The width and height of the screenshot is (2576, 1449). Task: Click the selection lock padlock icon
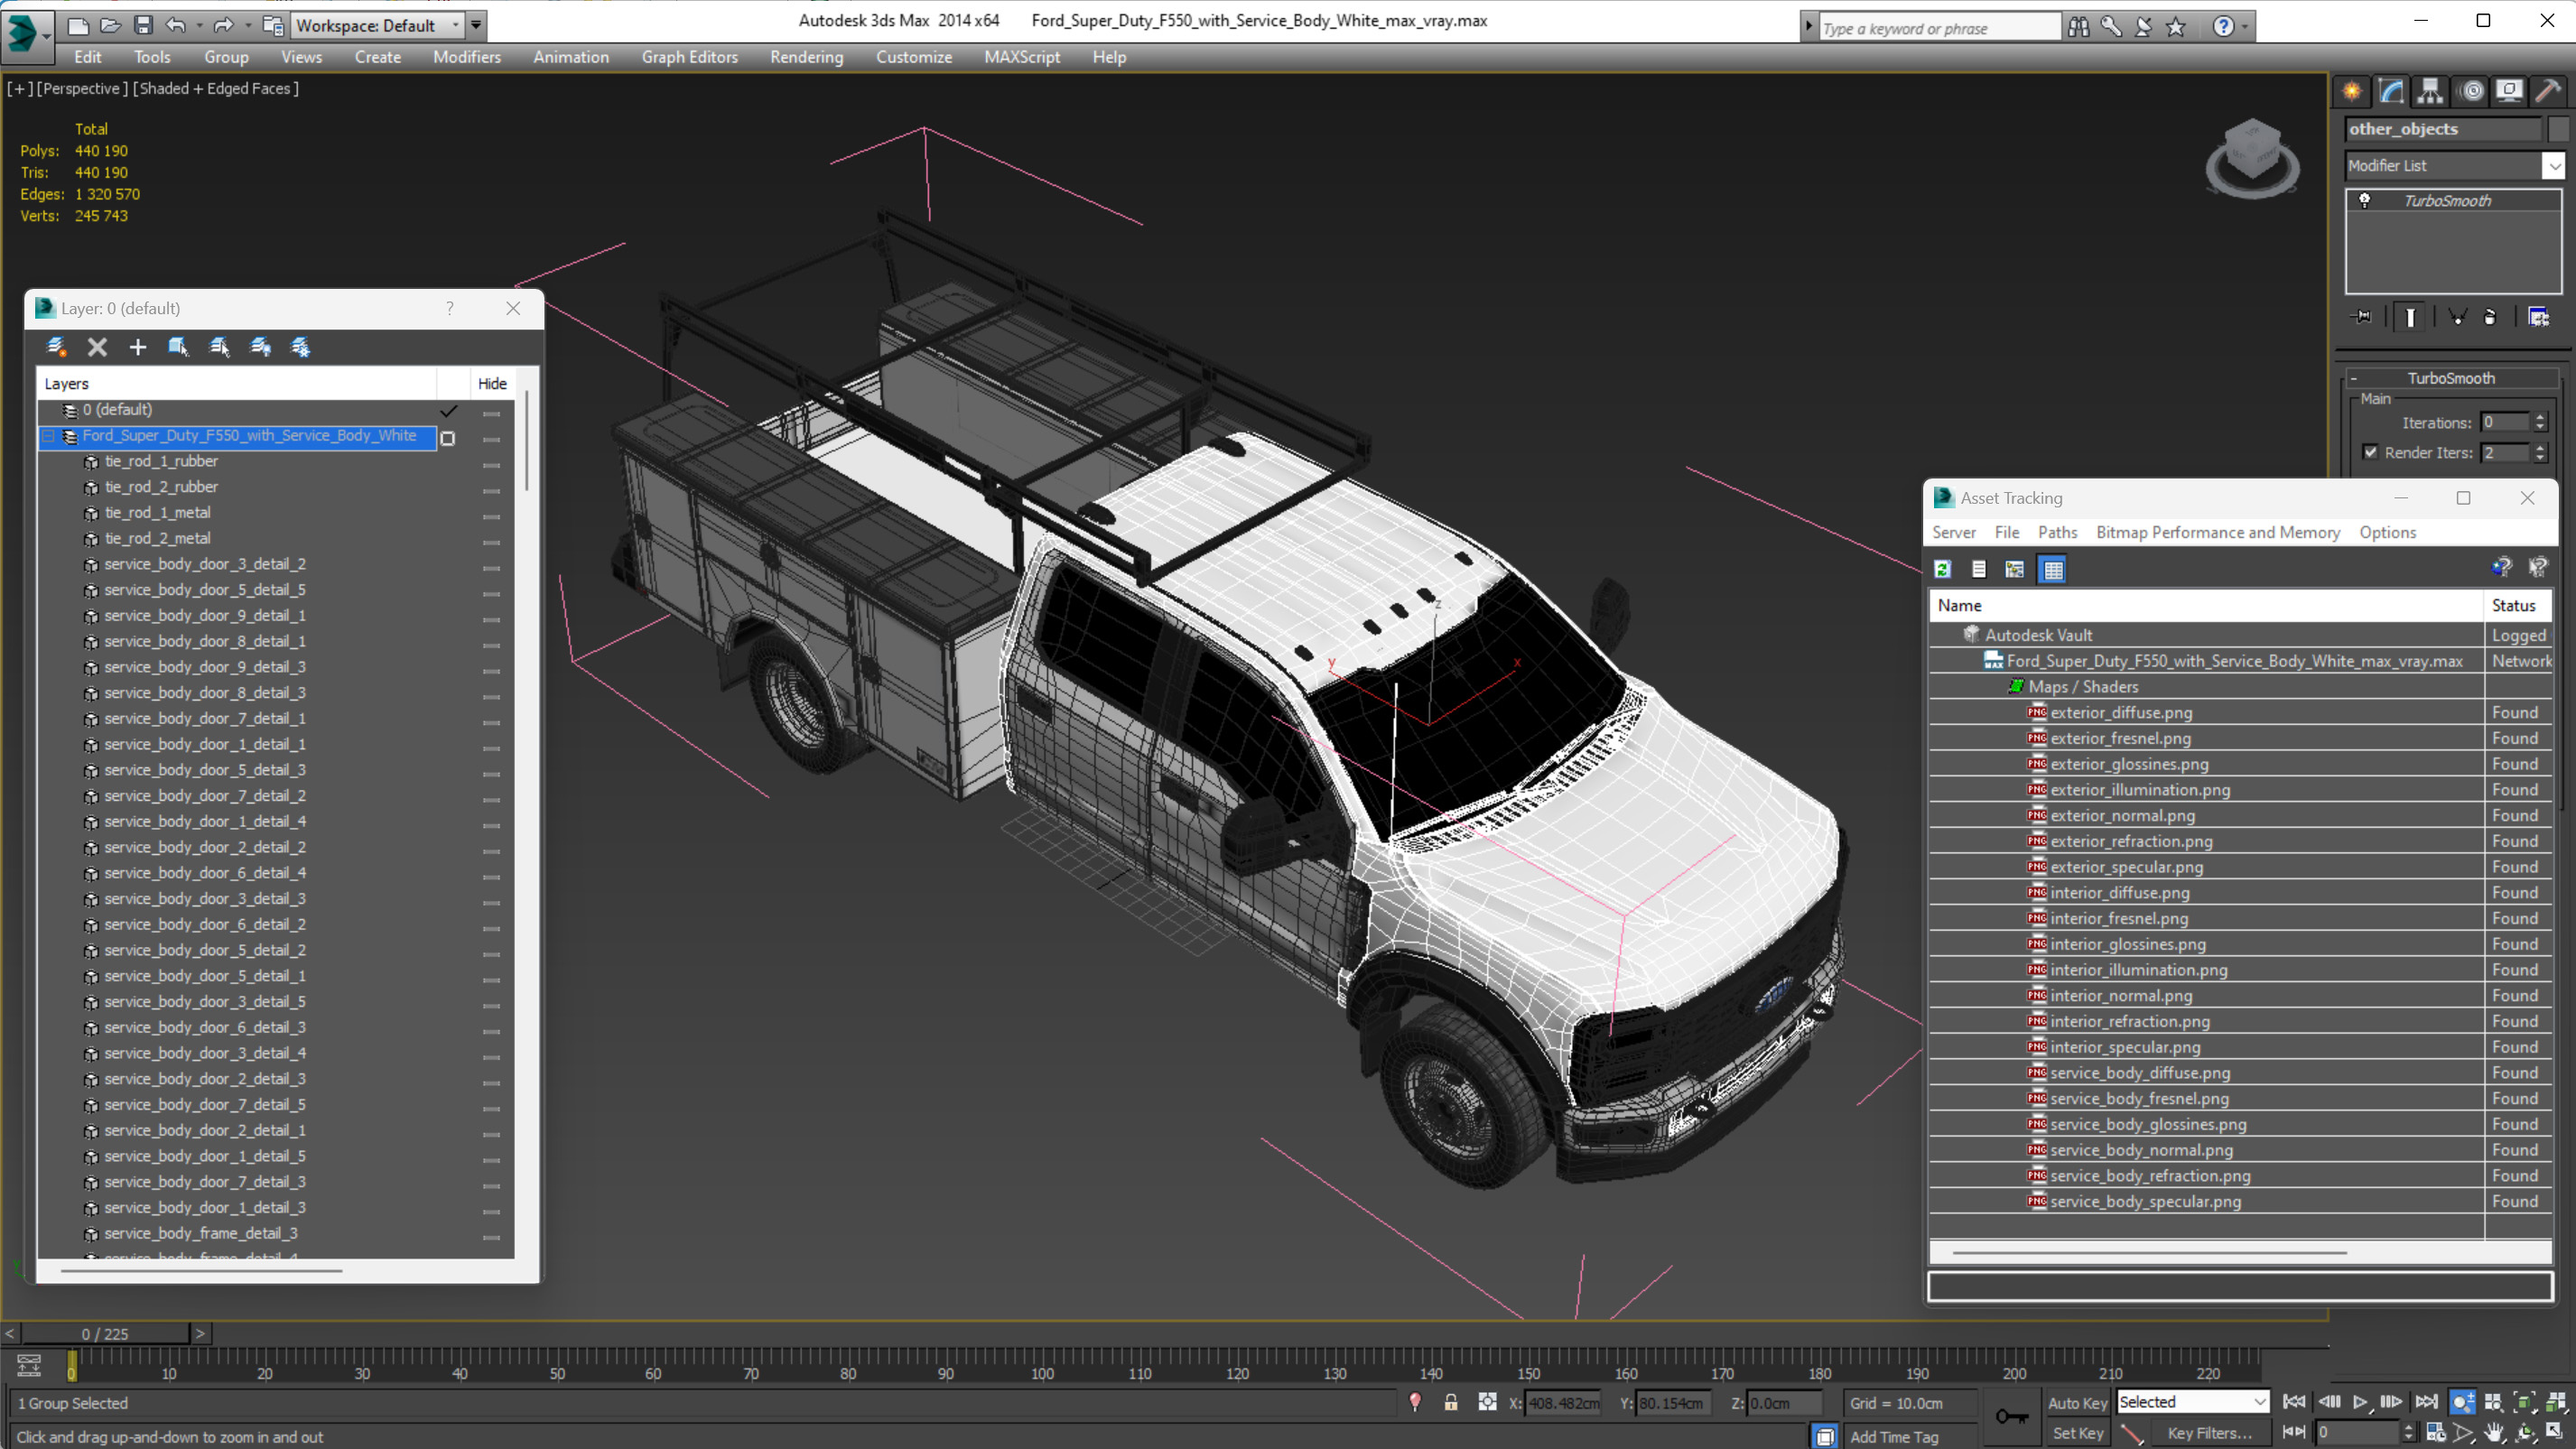[x=1450, y=1402]
